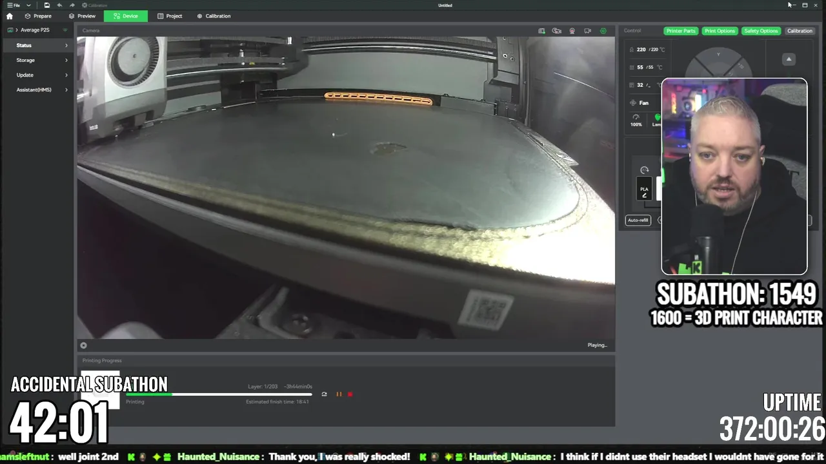Click the camera stream stop icon
826x464 pixels.
tap(83, 345)
